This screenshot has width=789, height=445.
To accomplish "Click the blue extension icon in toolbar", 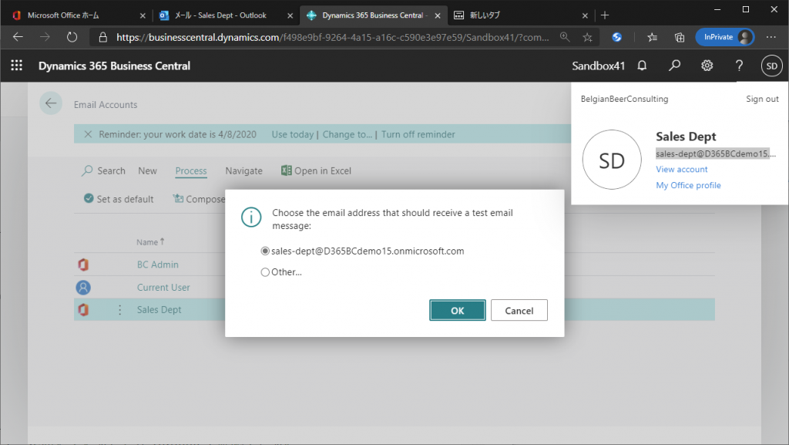I will 616,37.
